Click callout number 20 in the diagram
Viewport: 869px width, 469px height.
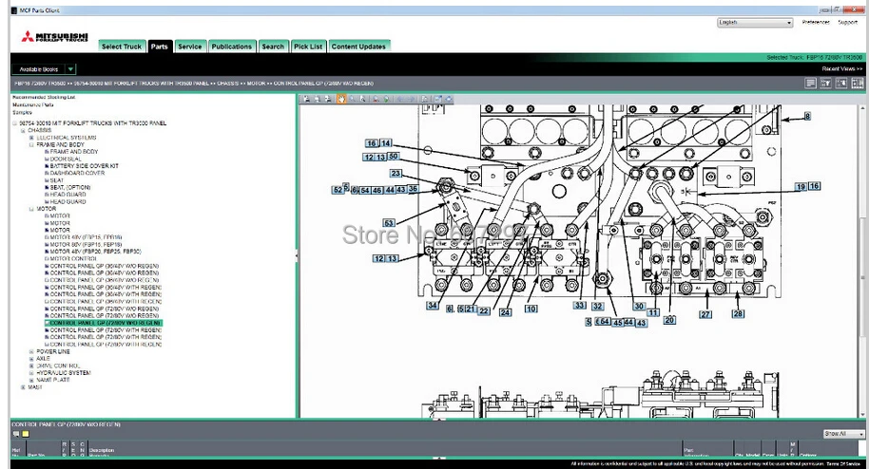pos(669,320)
